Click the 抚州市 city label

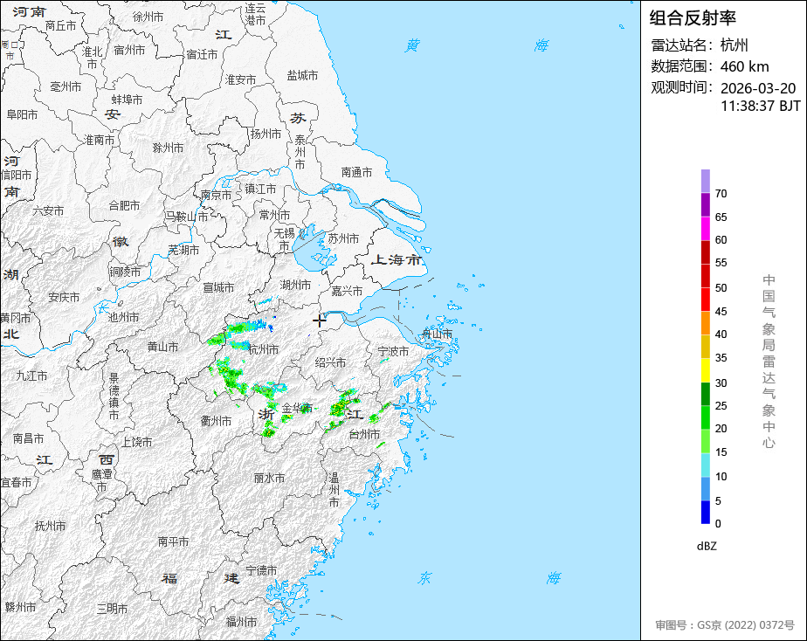point(50,526)
